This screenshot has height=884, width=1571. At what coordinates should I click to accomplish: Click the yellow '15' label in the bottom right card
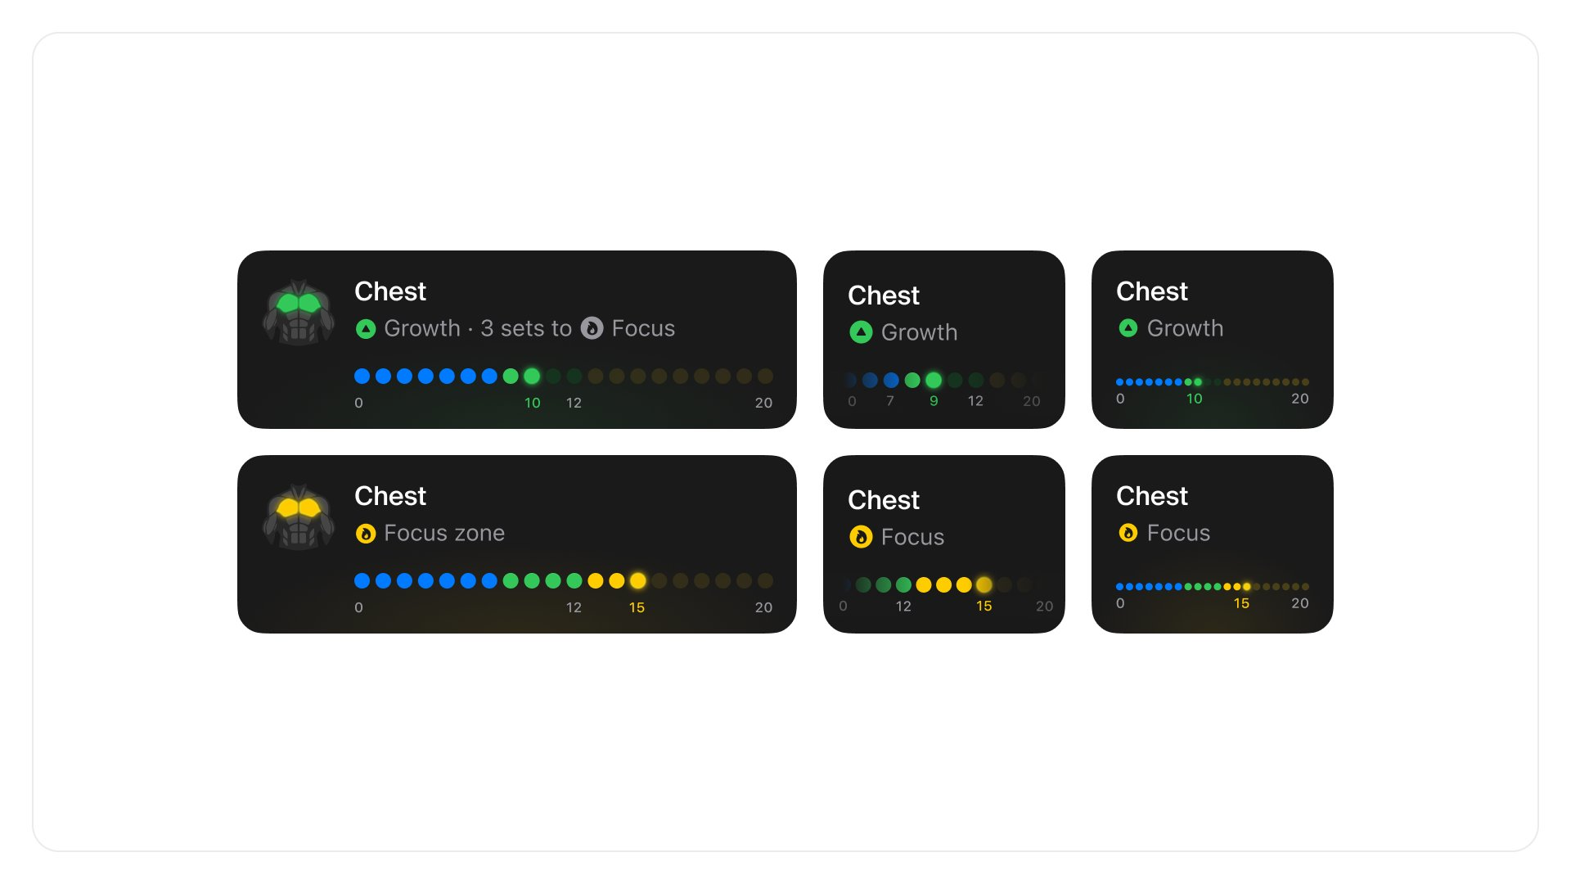coord(1241,603)
